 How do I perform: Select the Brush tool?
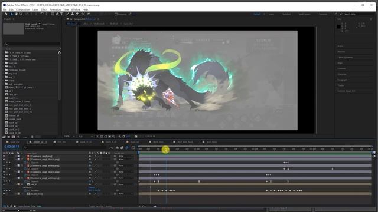tap(67, 14)
